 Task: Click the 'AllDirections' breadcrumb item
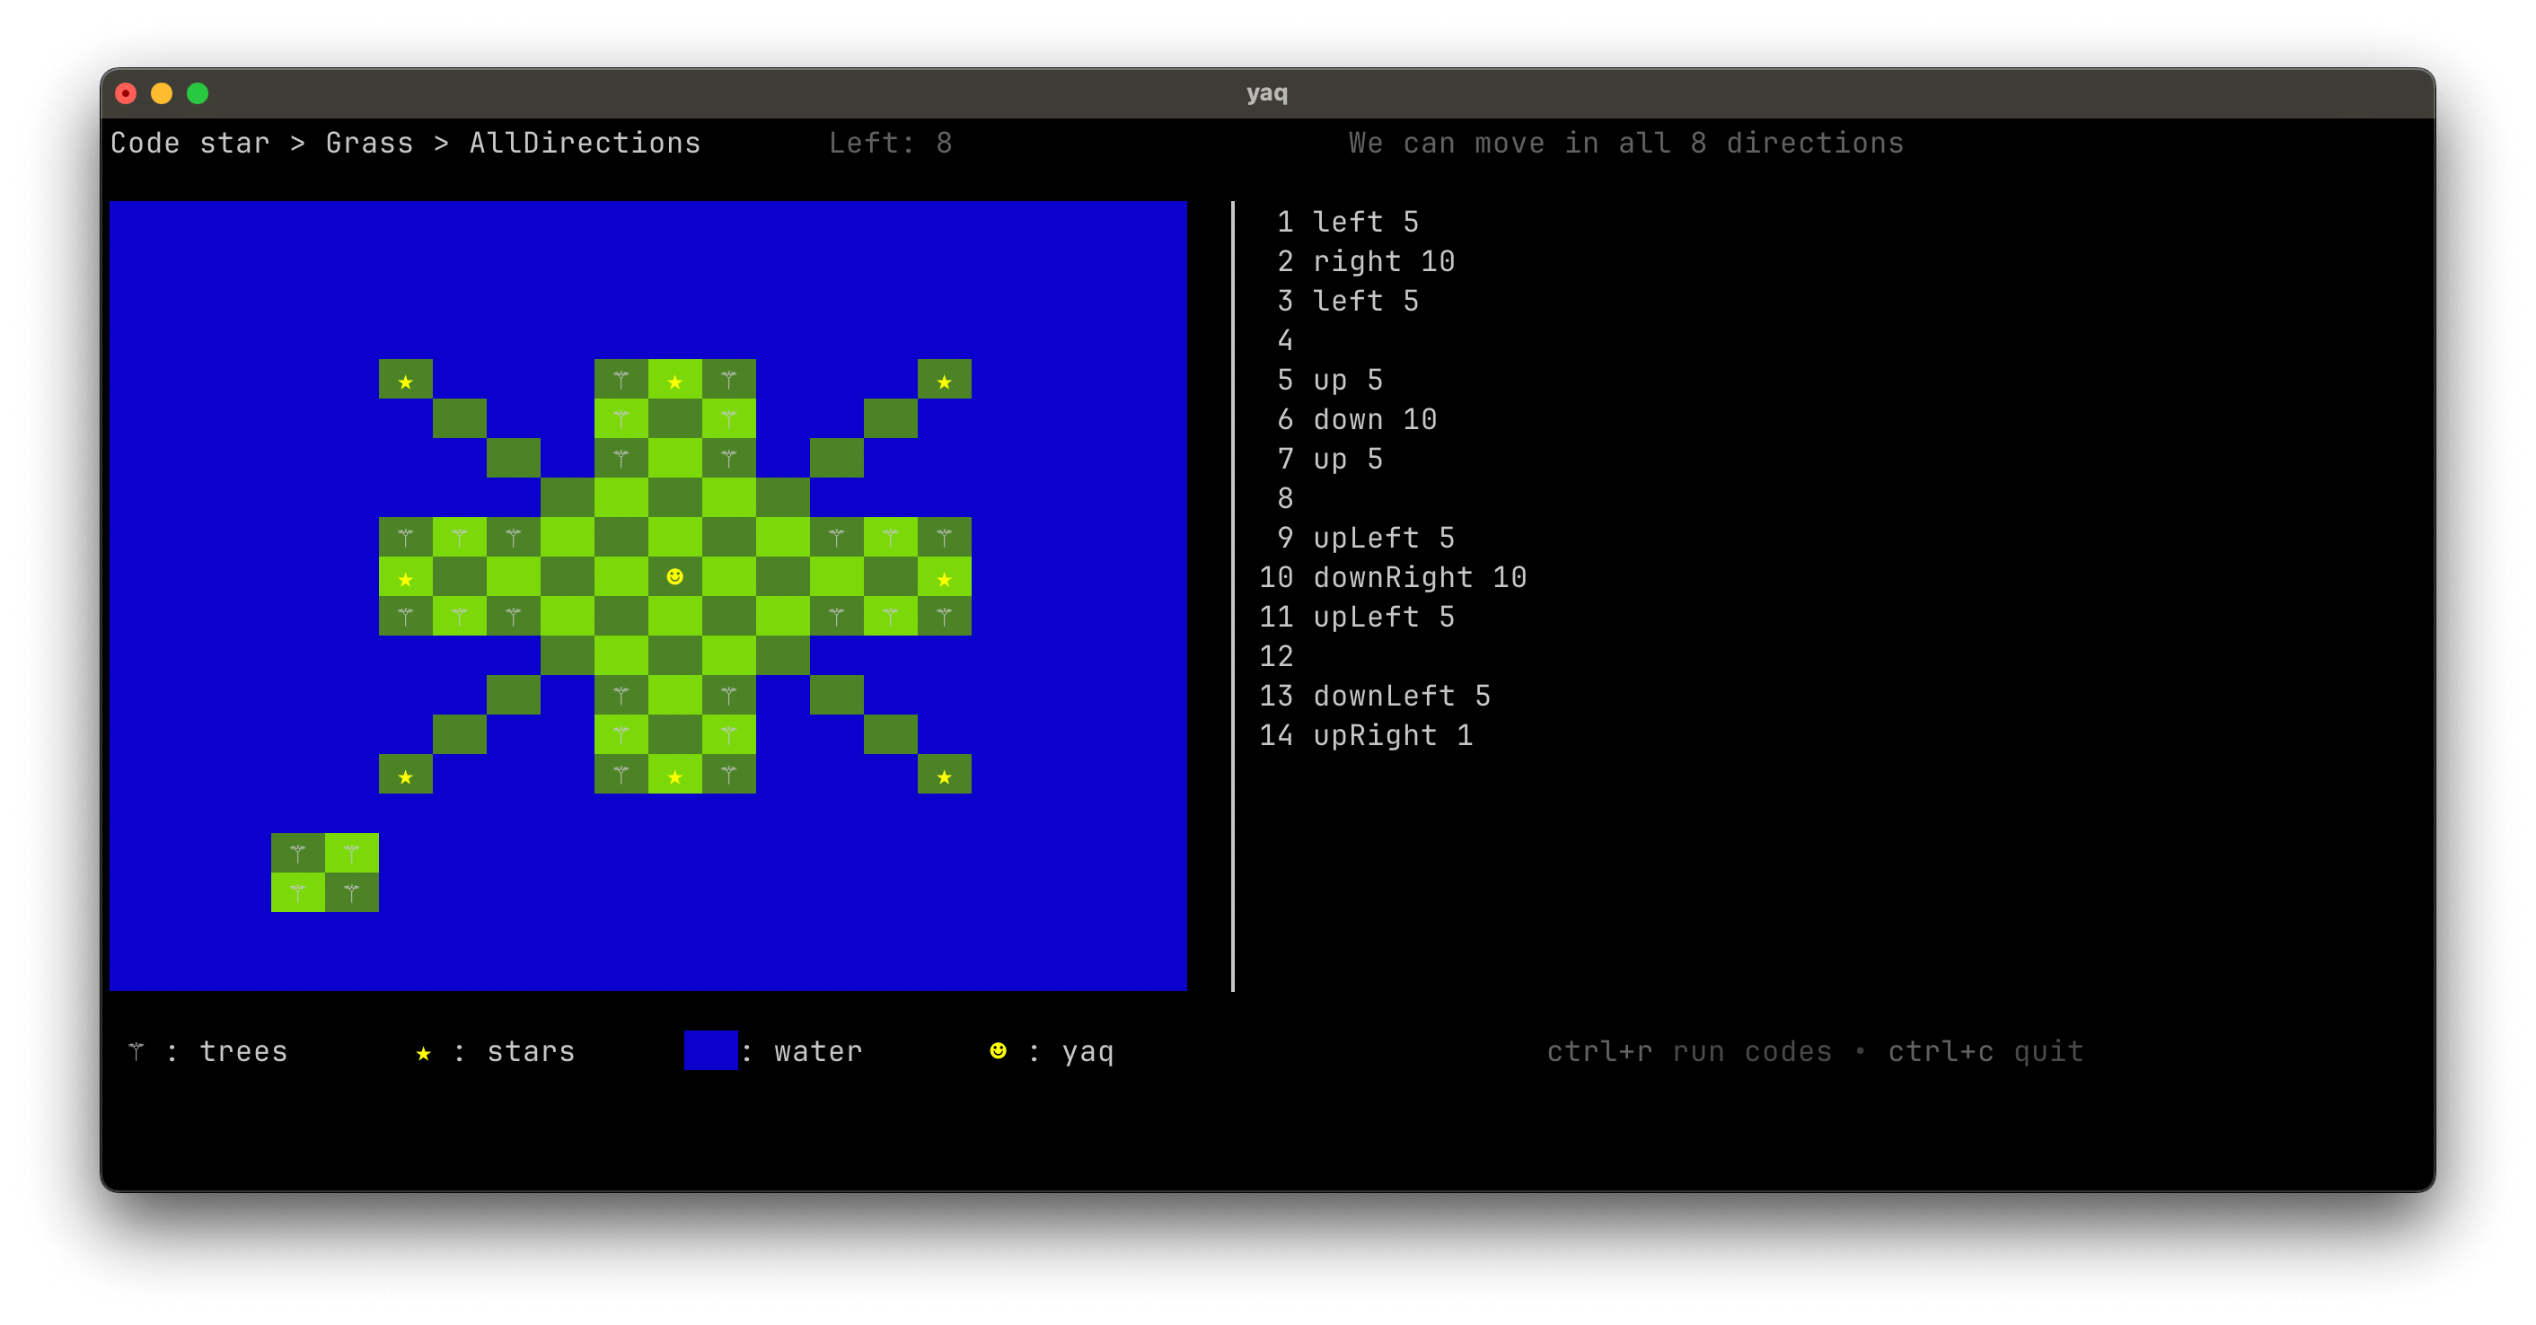click(585, 143)
